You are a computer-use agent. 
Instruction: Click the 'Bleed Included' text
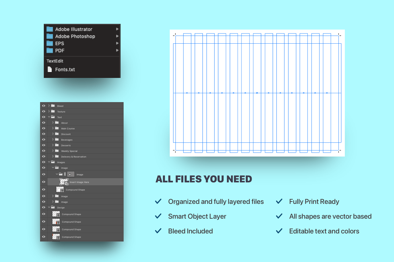point(191,231)
